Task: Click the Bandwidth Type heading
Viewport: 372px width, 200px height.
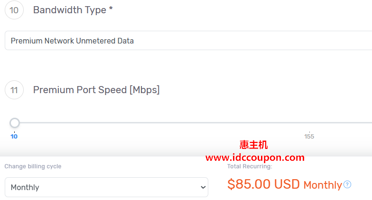Action: point(69,10)
